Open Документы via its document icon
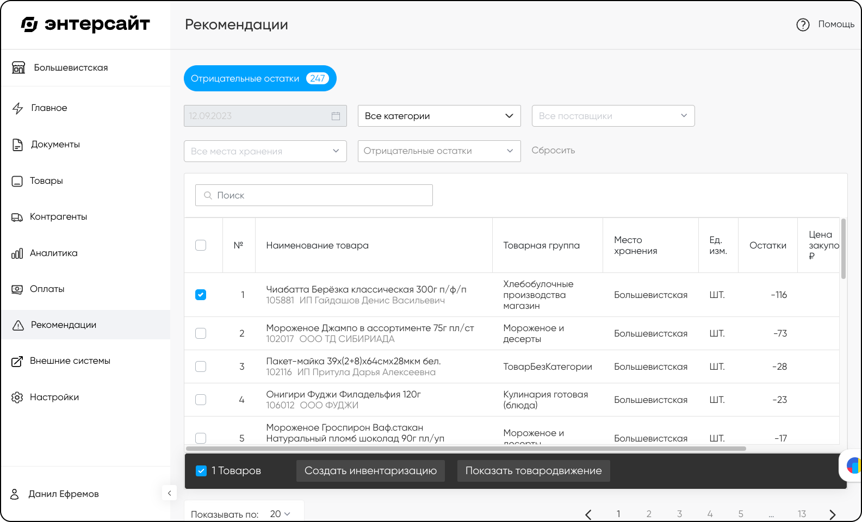The height and width of the screenshot is (522, 862). [x=17, y=145]
